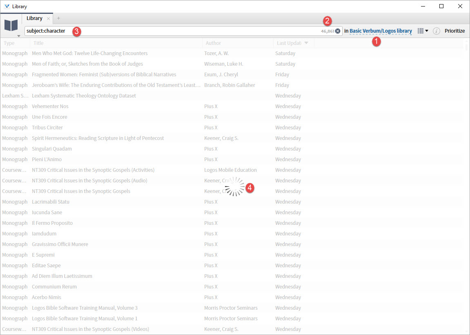Select the Library tab
This screenshot has width=470, height=335.
click(x=34, y=18)
